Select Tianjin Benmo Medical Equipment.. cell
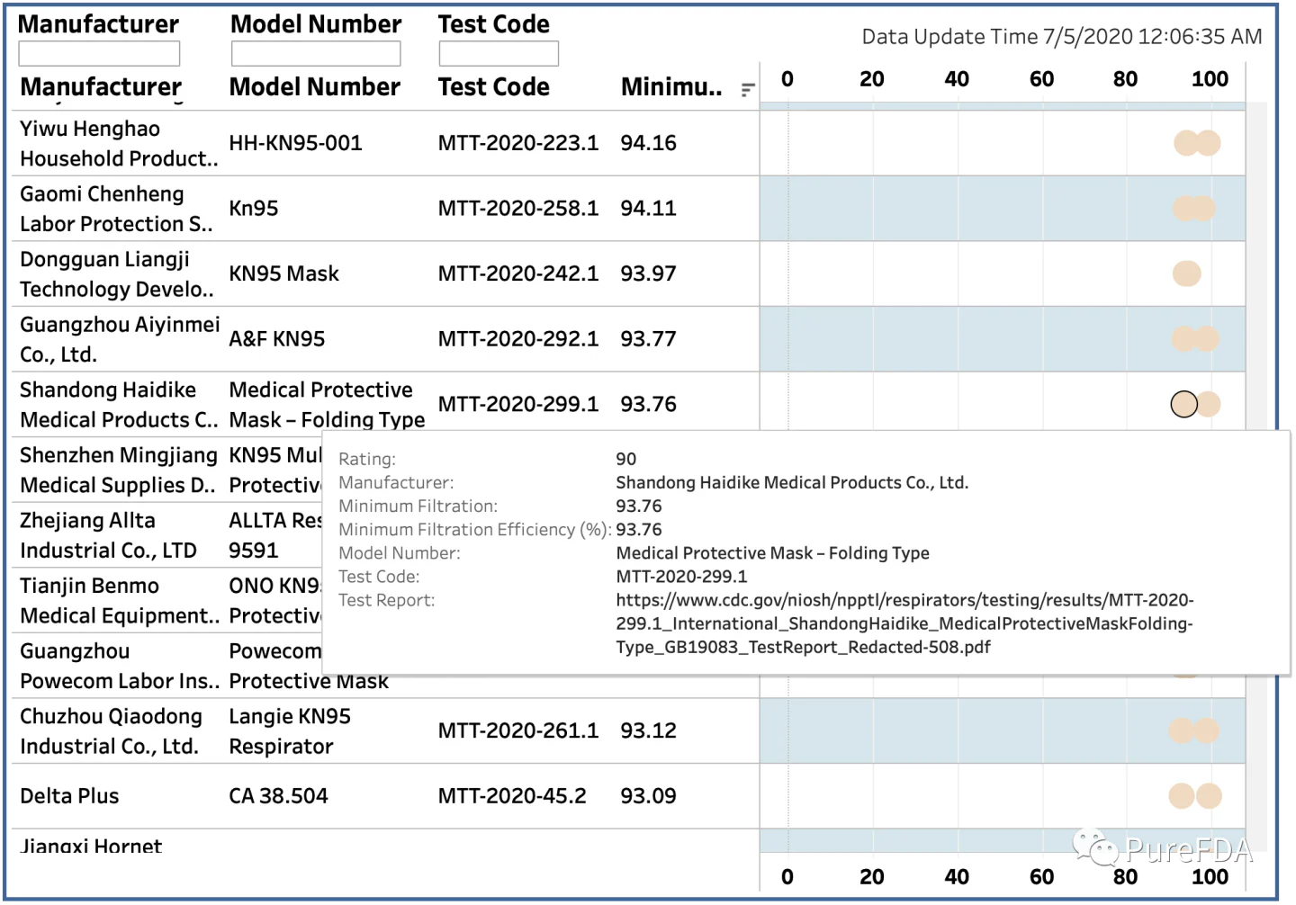Viewport: 1296px width, 905px height. [x=120, y=601]
